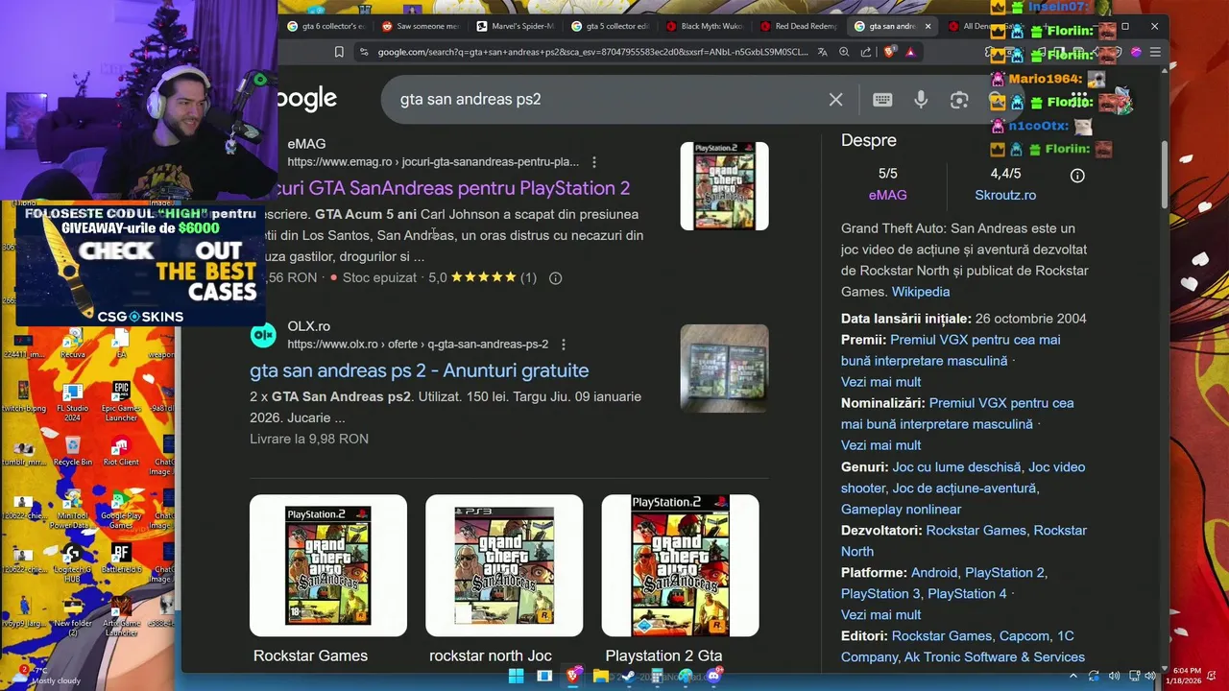Share this page using the address bar icon
Screen dimensions: 1229x691
click(866, 52)
